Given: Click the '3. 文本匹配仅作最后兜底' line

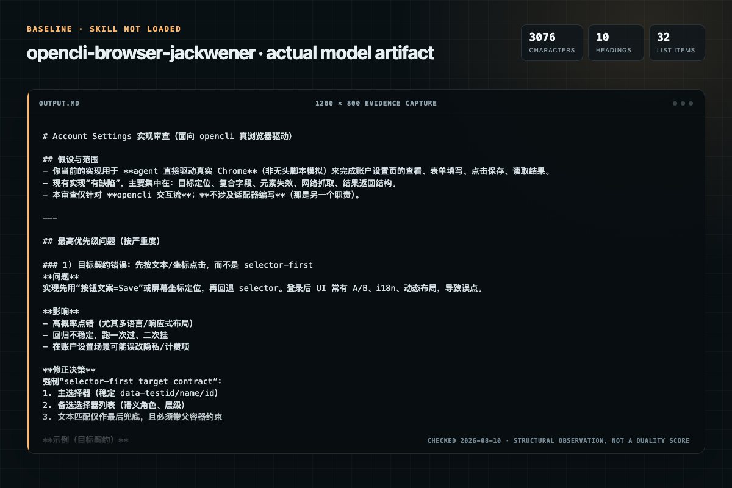Looking at the screenshot, I should click(x=132, y=417).
